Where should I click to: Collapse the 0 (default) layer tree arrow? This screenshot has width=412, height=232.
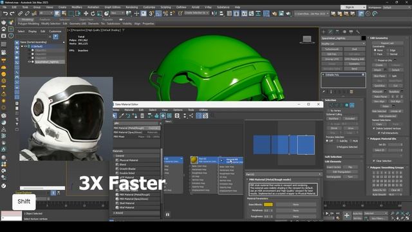pos(22,46)
